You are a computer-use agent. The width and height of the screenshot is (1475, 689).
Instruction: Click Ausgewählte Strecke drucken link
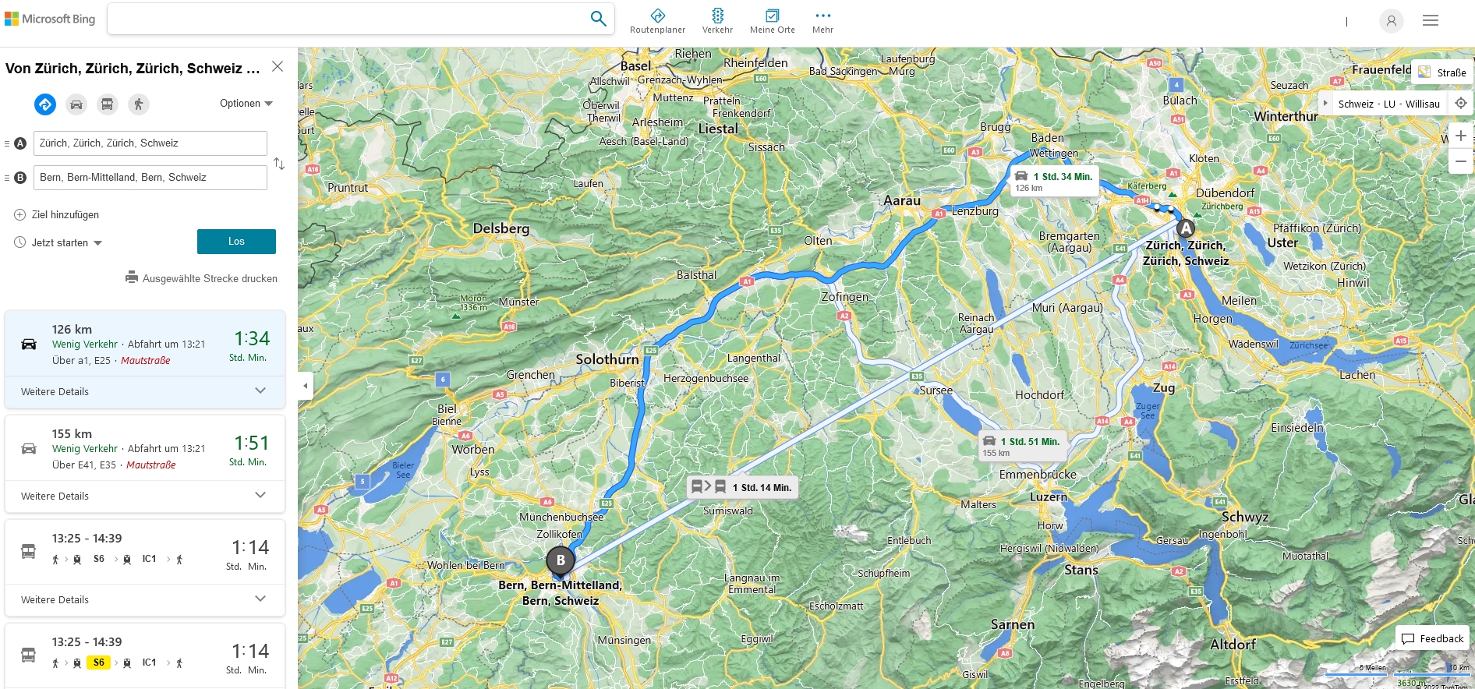pos(202,278)
